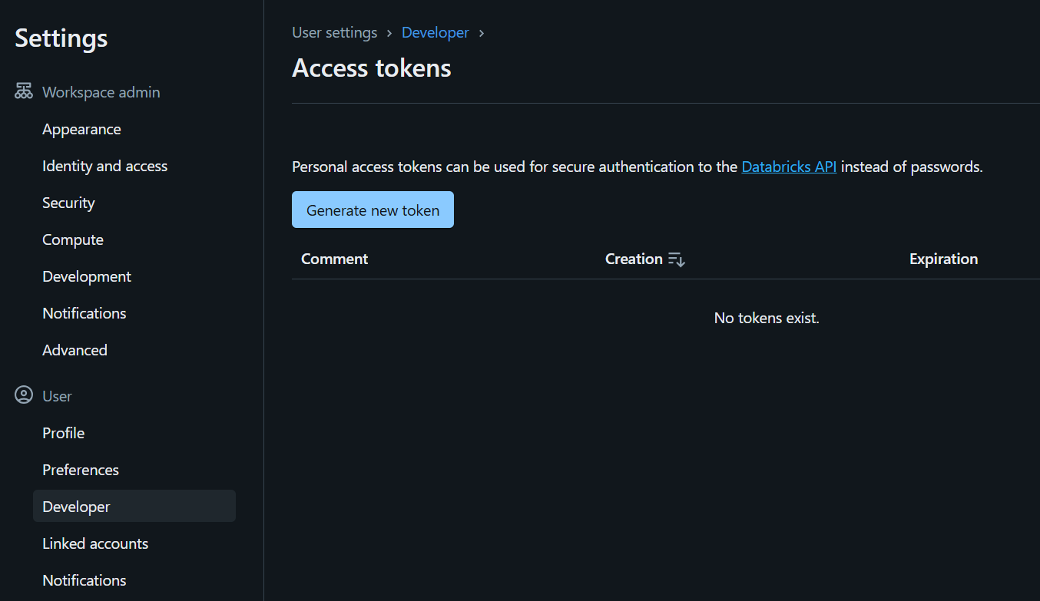
Task: Click the Generate new token button
Action: tap(373, 210)
